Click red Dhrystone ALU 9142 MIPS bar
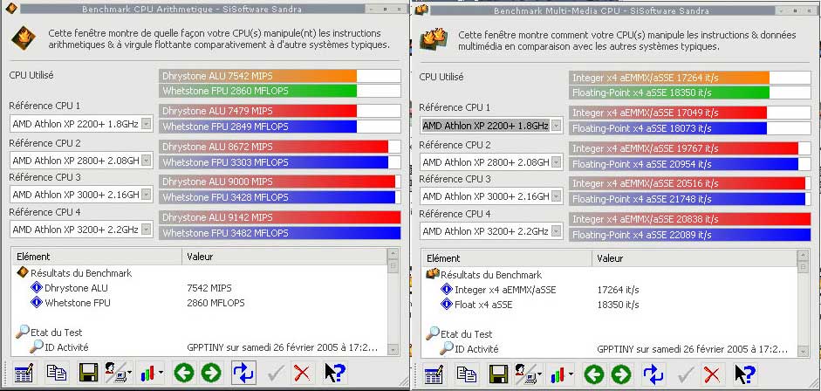 point(279,217)
